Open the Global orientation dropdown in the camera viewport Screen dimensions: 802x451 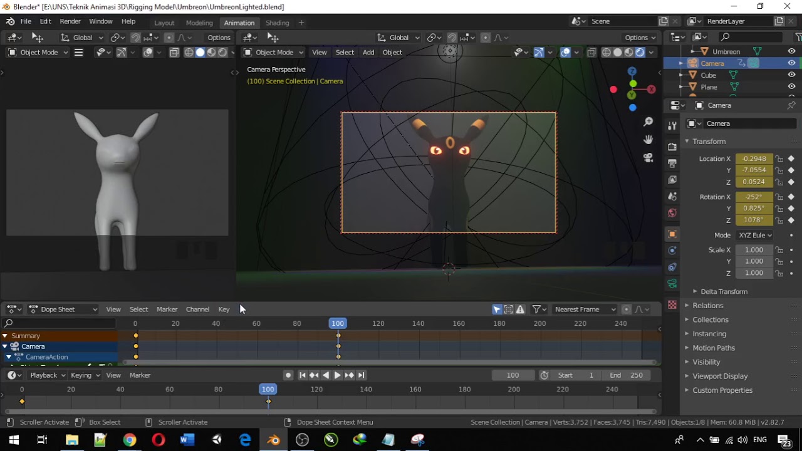tap(398, 38)
